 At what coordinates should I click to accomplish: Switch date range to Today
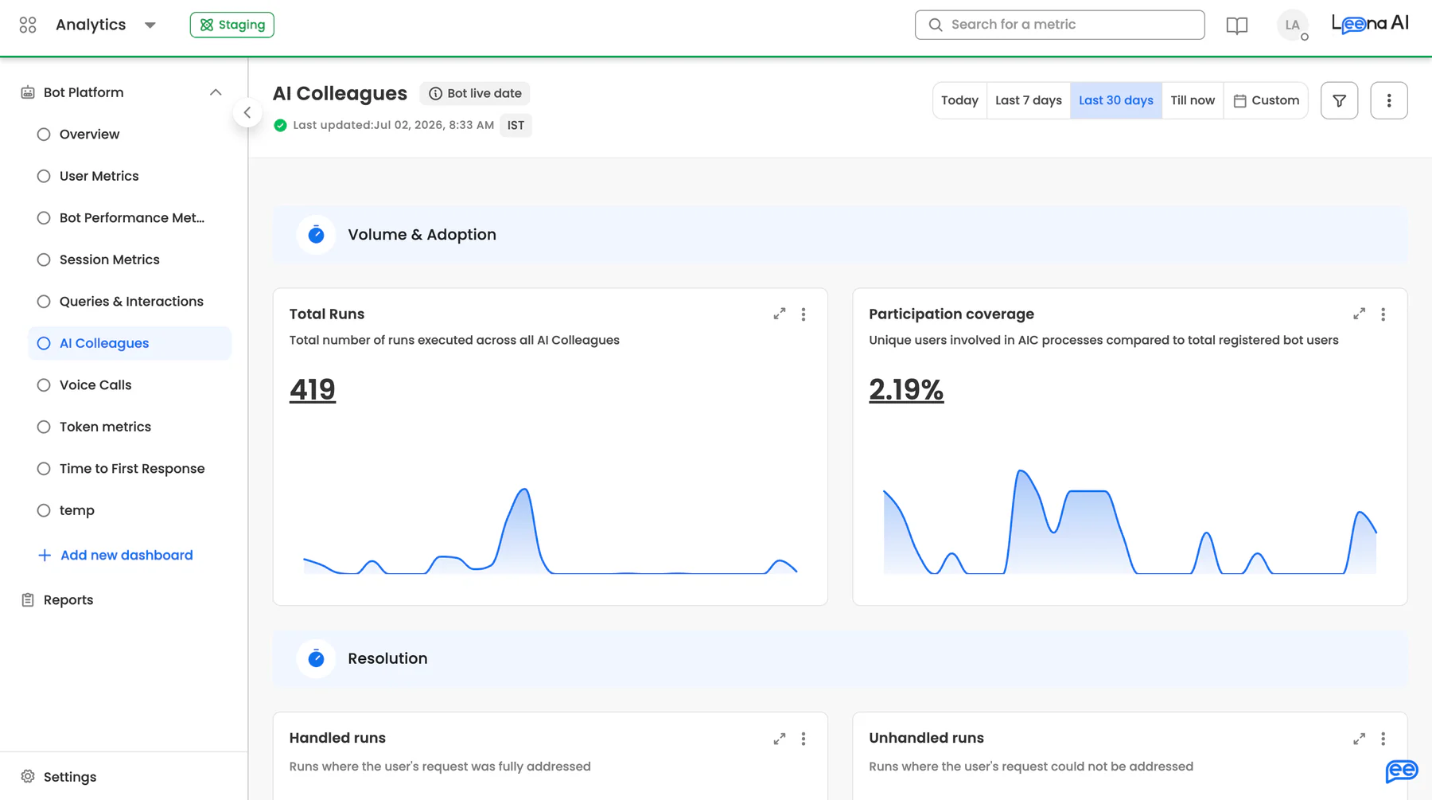959,100
